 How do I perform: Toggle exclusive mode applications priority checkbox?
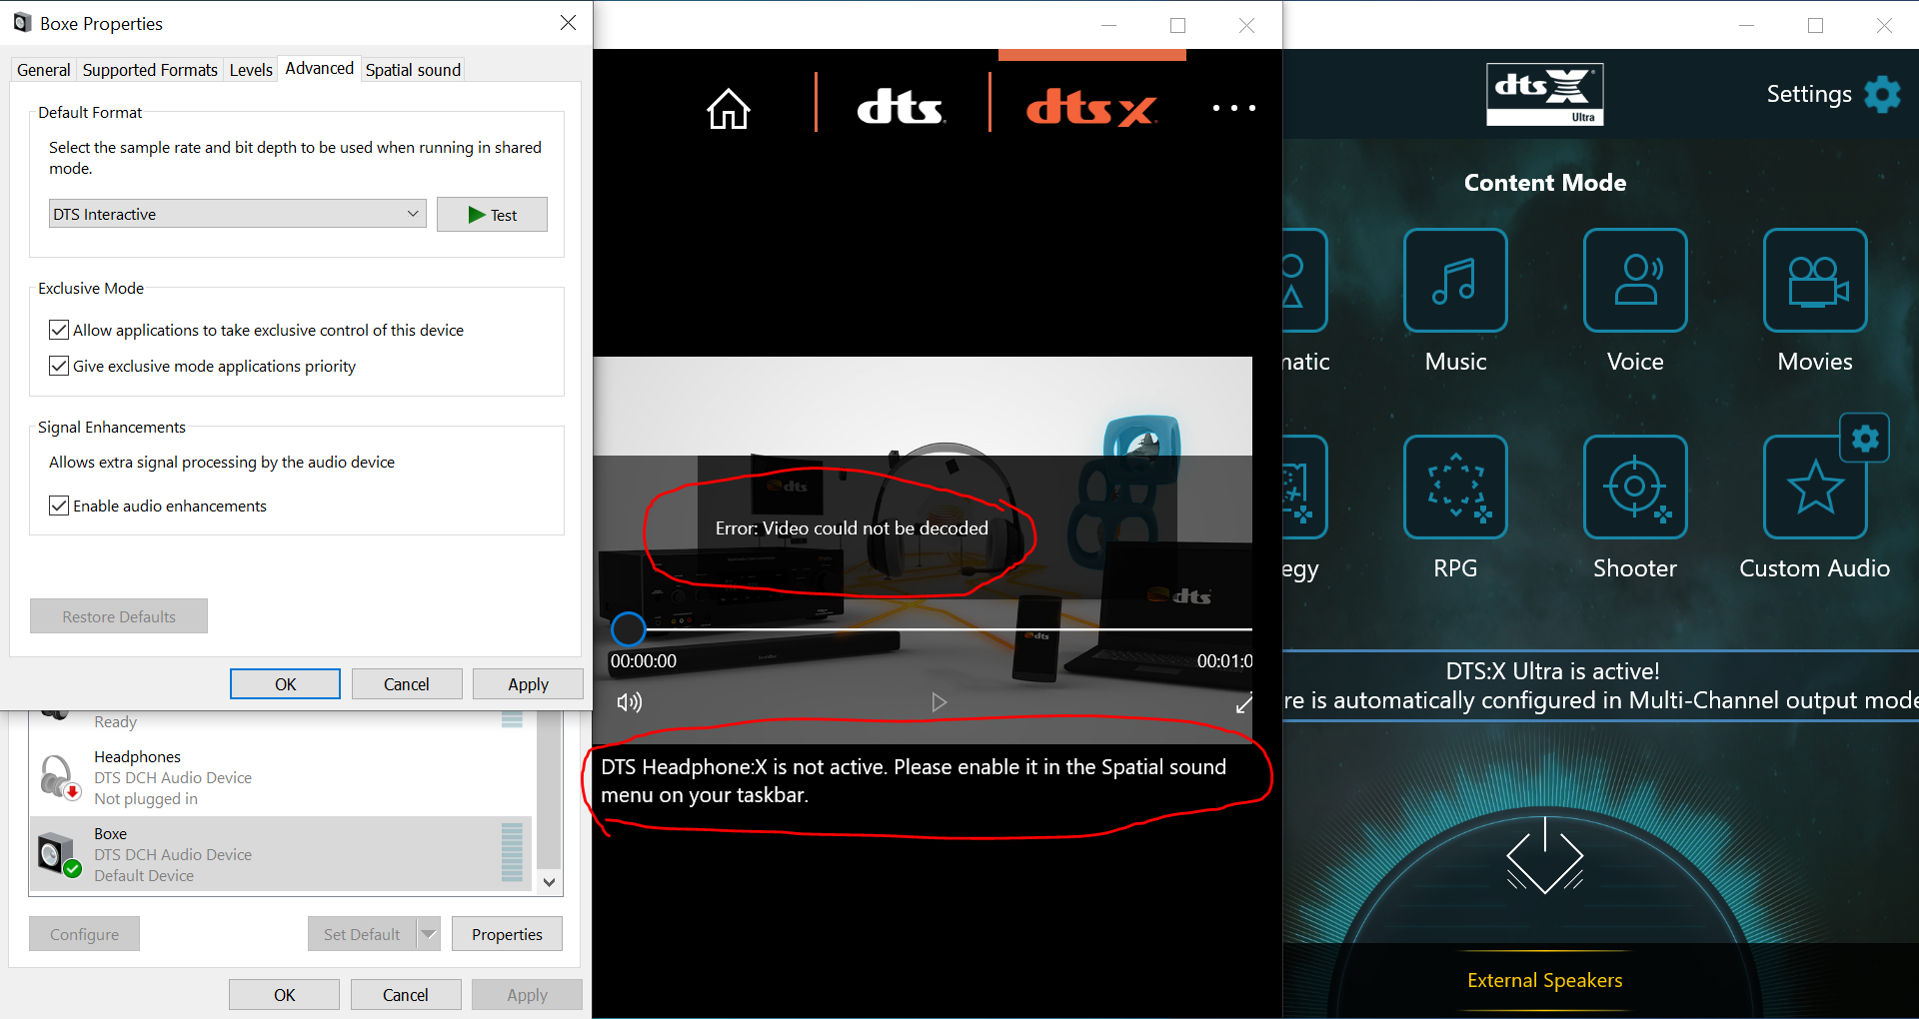(x=59, y=366)
